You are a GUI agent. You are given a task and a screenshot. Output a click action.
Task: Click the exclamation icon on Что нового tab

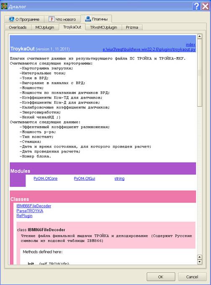pos(51,19)
